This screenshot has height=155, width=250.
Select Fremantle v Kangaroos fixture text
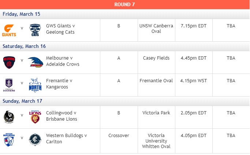pyautogui.click(x=59, y=84)
